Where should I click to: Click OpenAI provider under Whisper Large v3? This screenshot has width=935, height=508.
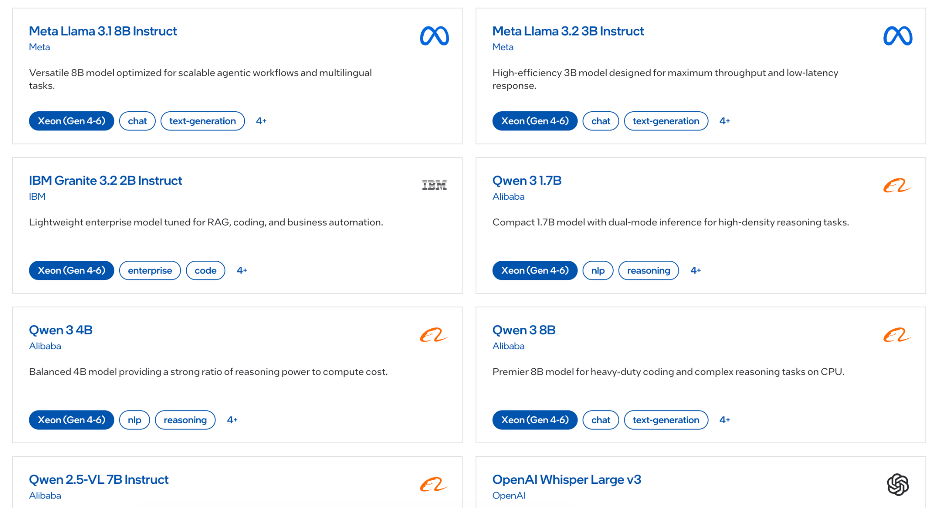pos(509,496)
